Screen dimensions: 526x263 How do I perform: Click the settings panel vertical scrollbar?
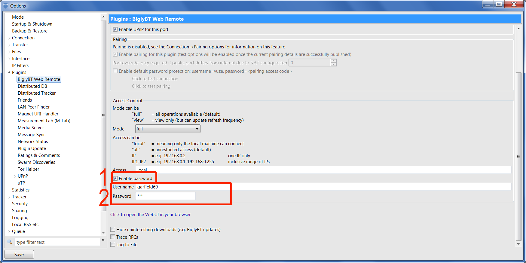pos(518,156)
